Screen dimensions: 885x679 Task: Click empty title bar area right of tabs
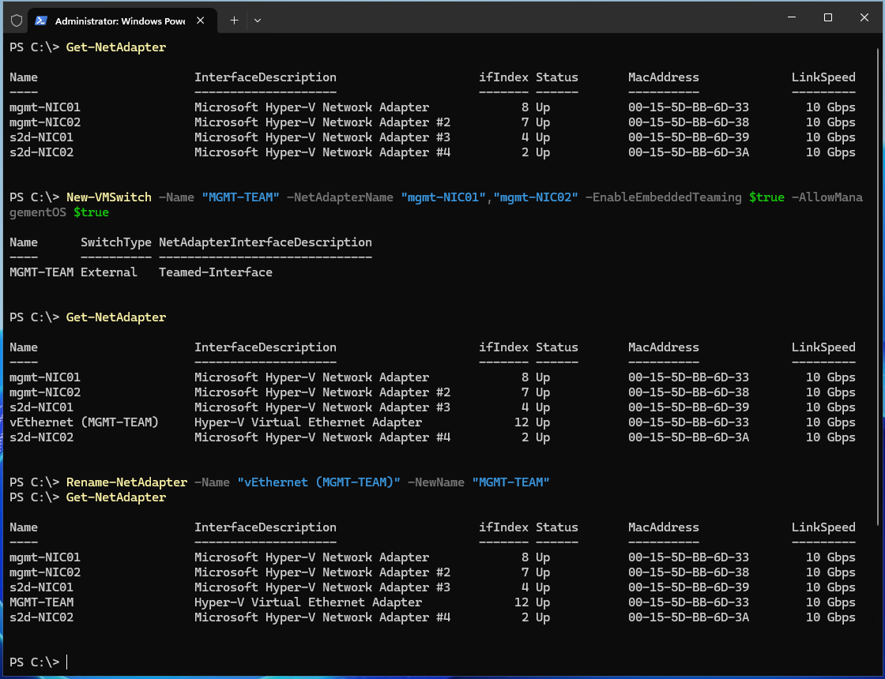(x=514, y=17)
